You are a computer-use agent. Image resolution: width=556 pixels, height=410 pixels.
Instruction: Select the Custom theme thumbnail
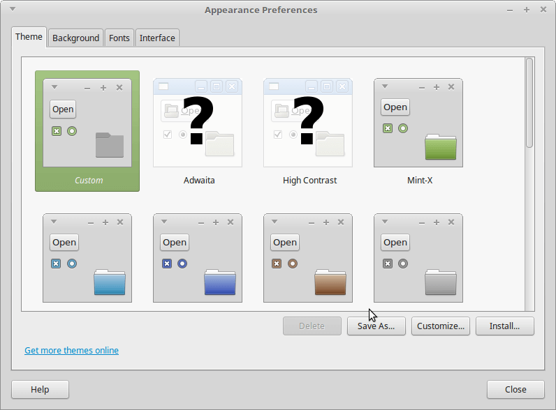point(87,131)
